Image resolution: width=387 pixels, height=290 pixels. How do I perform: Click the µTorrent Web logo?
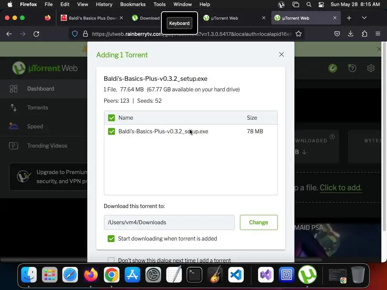[x=45, y=68]
